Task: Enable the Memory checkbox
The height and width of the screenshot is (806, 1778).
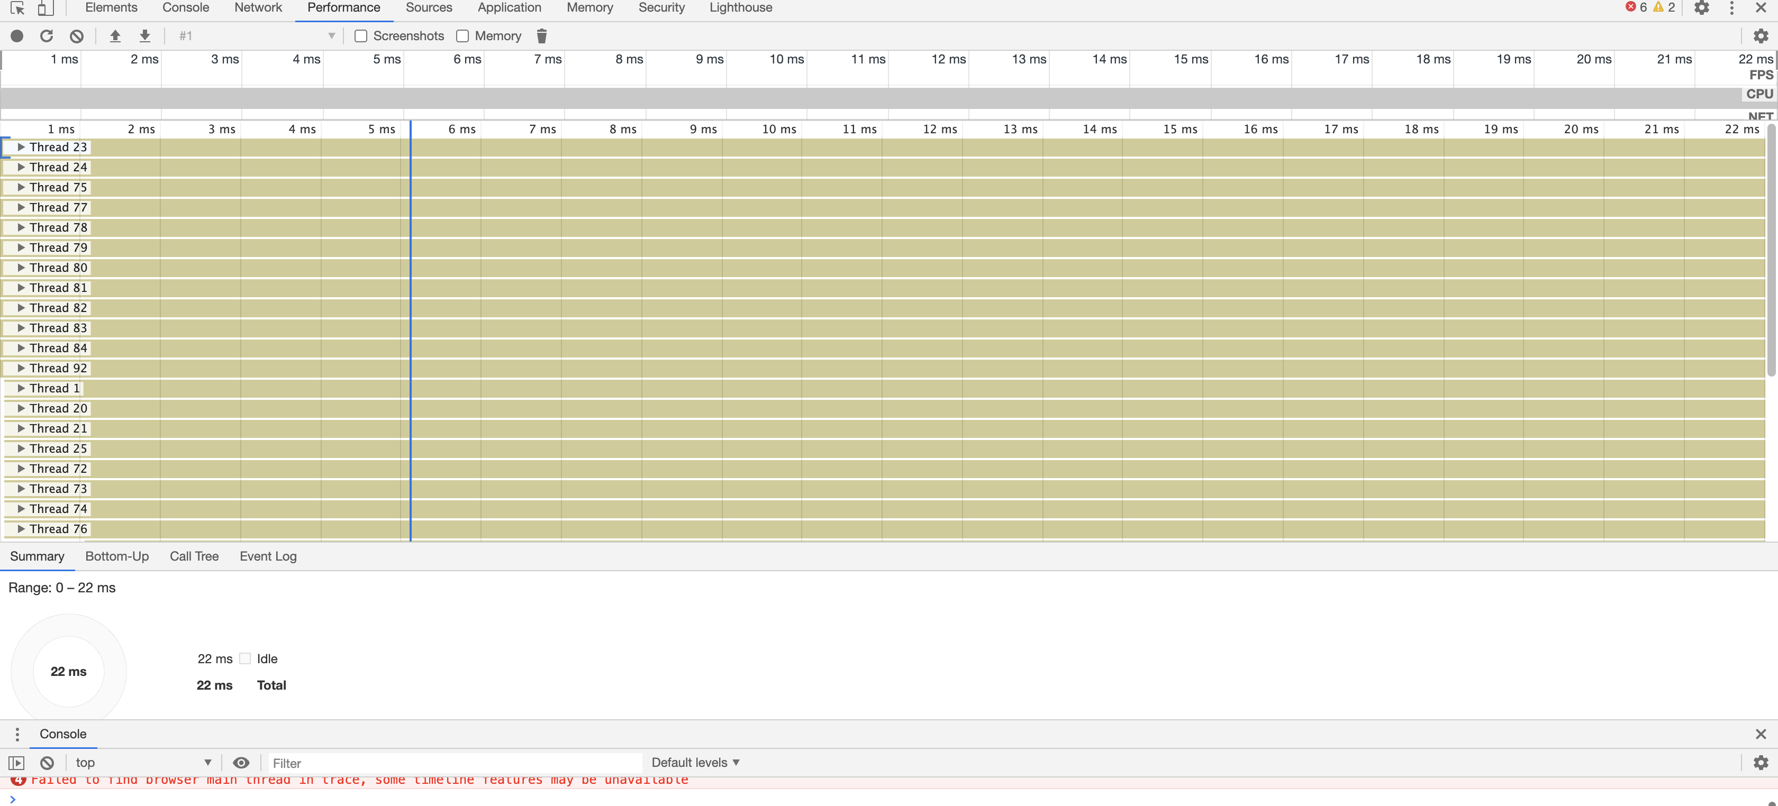Action: coord(462,36)
